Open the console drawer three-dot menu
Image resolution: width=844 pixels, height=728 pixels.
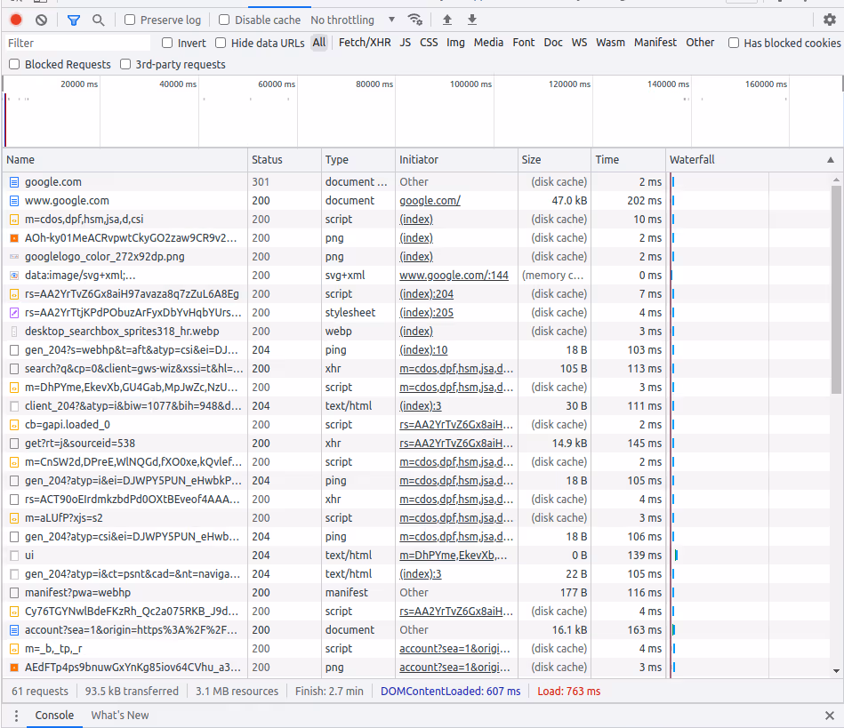point(16,716)
